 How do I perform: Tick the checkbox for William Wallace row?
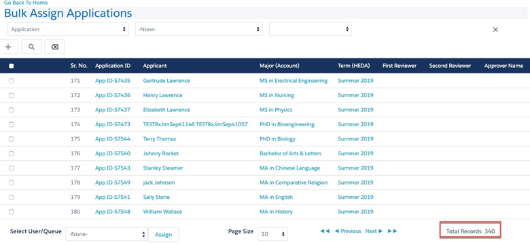[12, 212]
